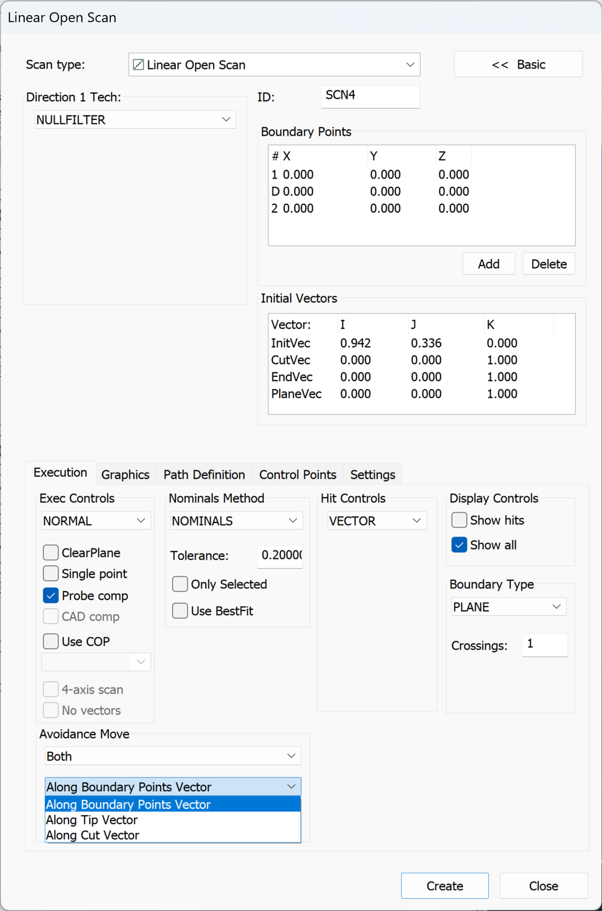Open the empty dropdown below Use COP
The height and width of the screenshot is (911, 602).
pos(96,662)
